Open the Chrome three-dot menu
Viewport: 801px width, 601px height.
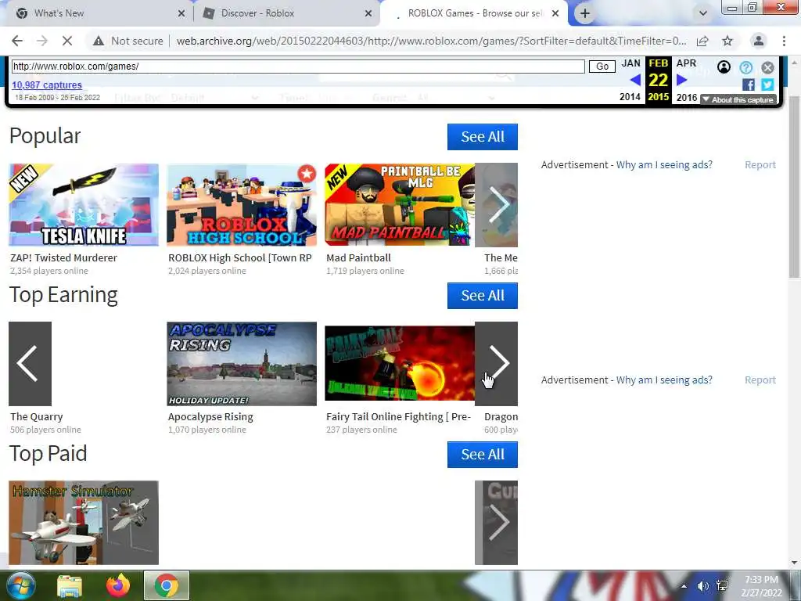(784, 41)
